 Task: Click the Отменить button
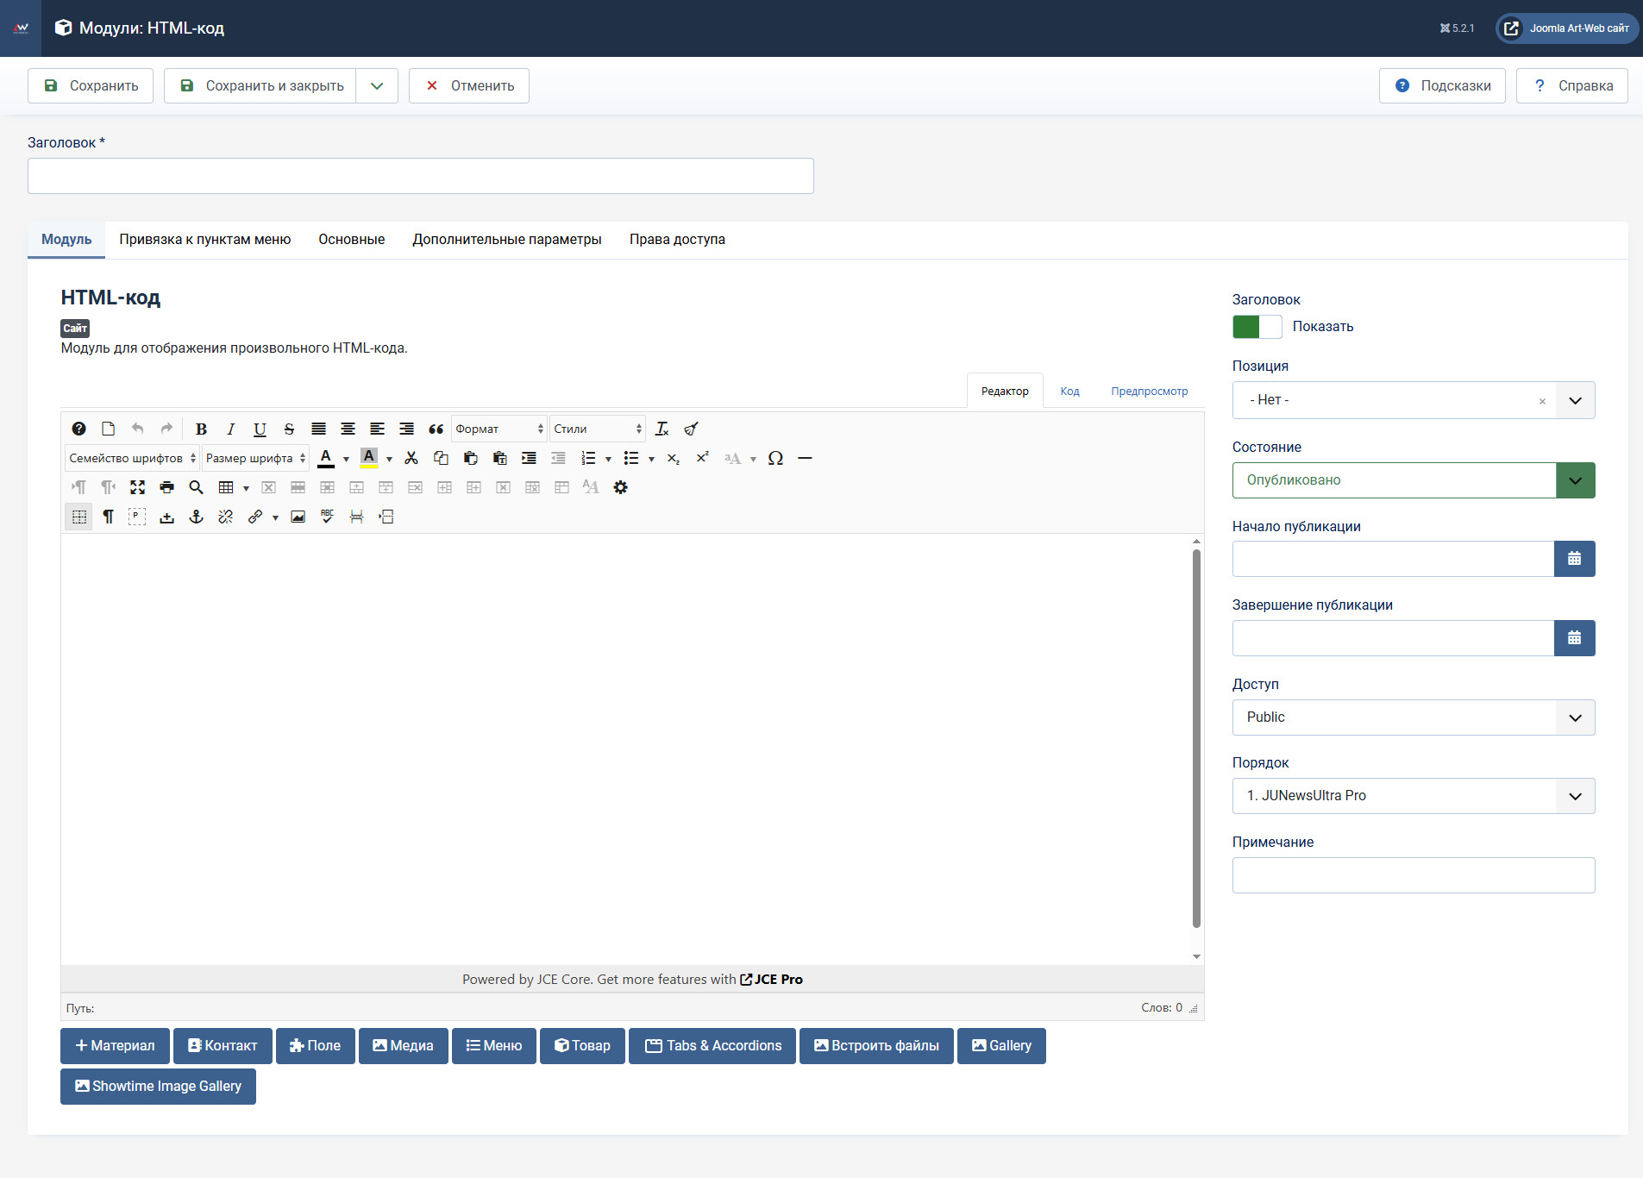pos(469,86)
